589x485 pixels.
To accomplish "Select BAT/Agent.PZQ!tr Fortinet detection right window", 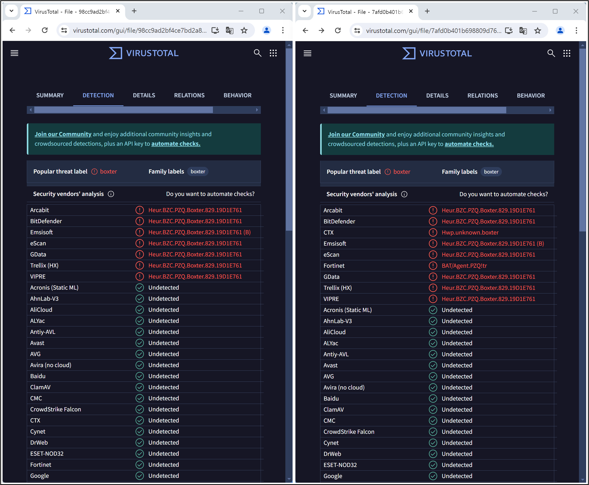I will pyautogui.click(x=464, y=266).
